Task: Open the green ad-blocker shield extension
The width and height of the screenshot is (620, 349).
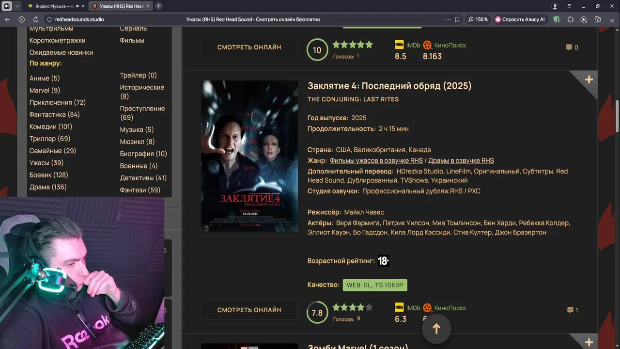Action: click(557, 19)
